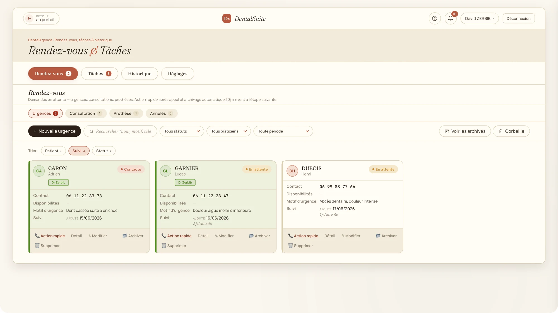Filter by Consultation category
Viewport: 558px width, 313px height.
86,113
